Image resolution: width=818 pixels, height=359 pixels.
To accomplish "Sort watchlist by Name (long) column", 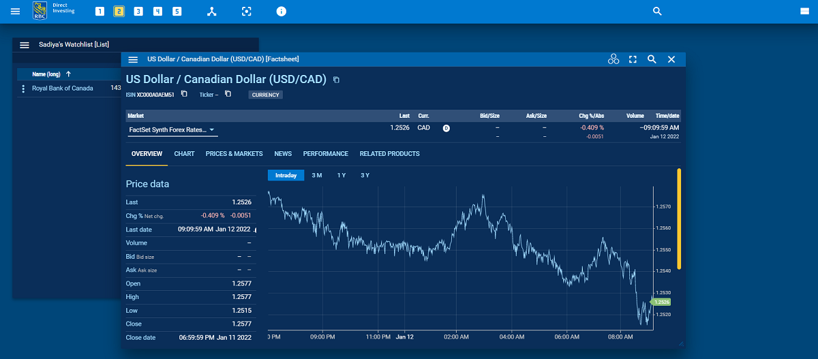I will click(x=52, y=74).
